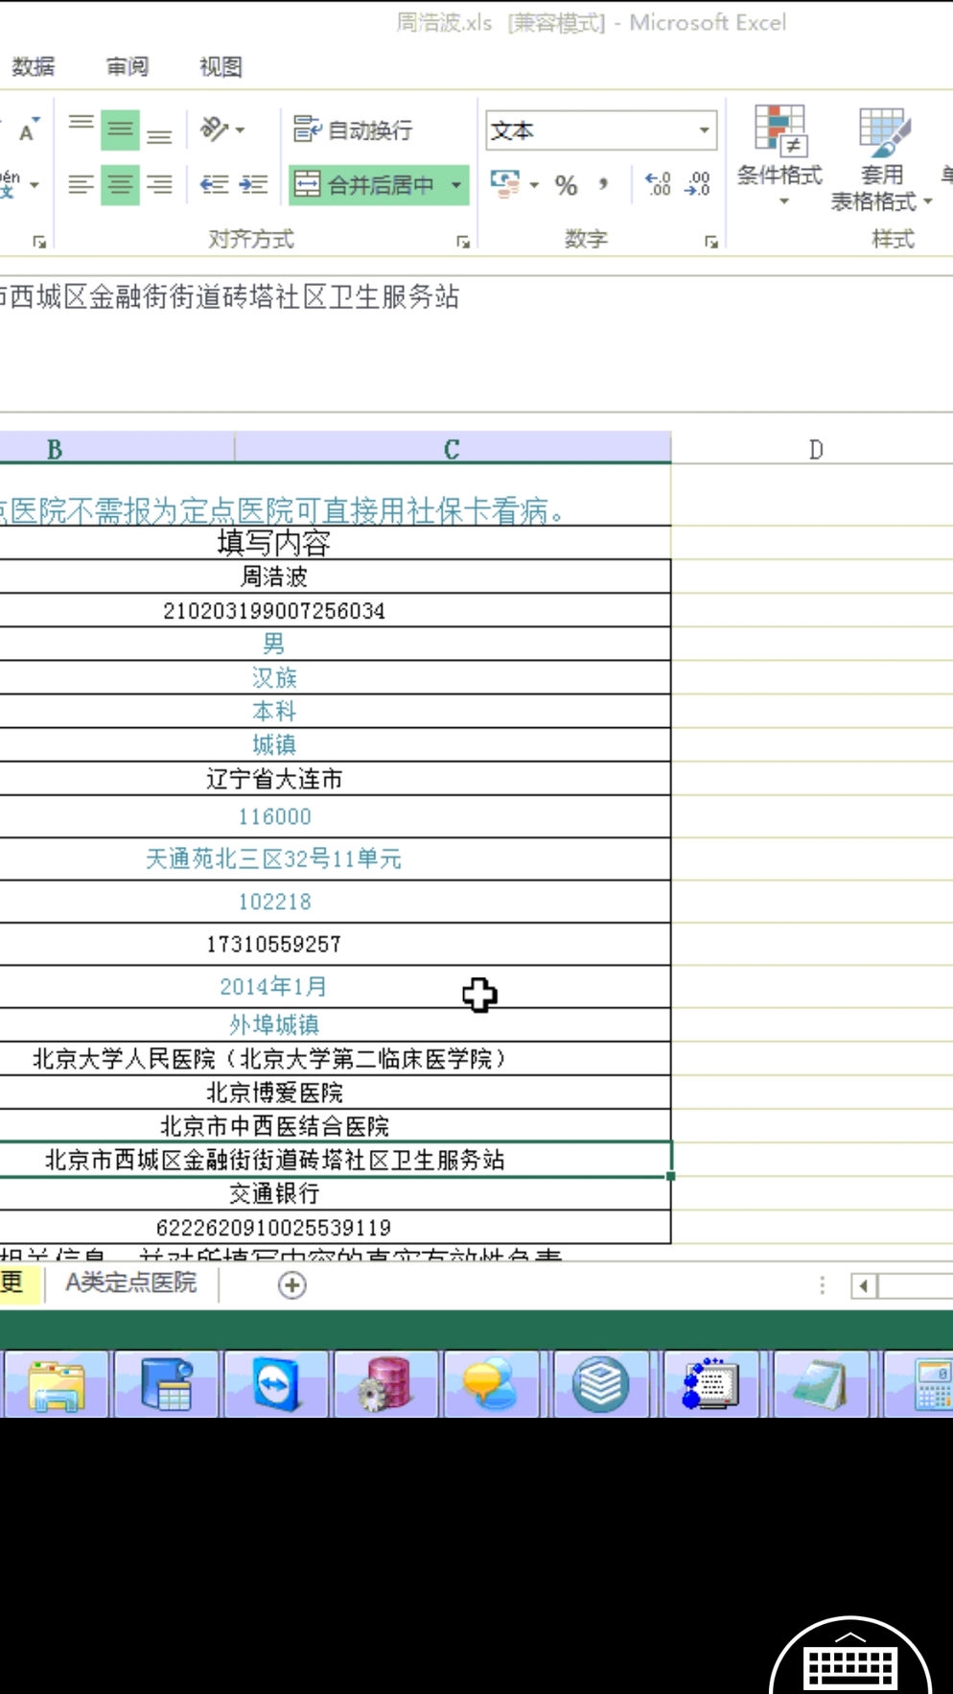This screenshot has width=953, height=1694.
Task: Decrease the cell indent
Action: tap(214, 184)
